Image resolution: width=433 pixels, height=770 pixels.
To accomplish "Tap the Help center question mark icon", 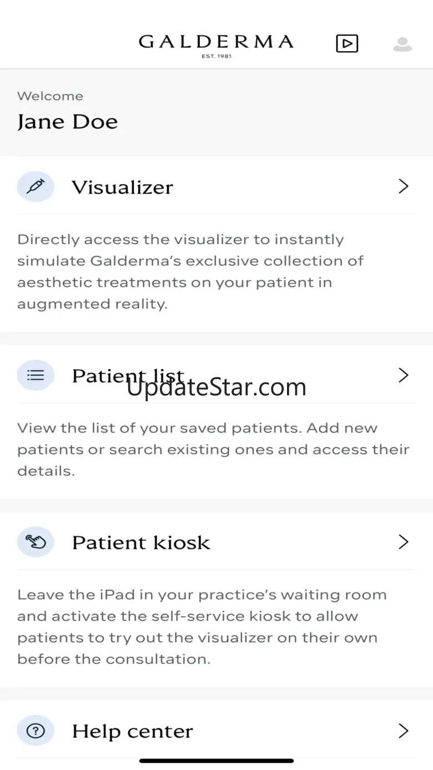I will tap(36, 731).
